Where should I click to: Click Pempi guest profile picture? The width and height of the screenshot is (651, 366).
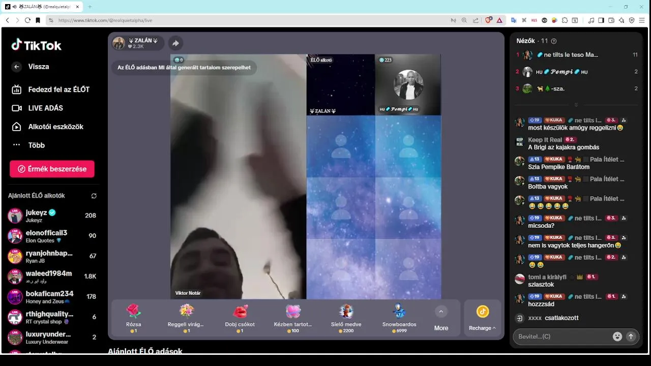click(x=408, y=84)
